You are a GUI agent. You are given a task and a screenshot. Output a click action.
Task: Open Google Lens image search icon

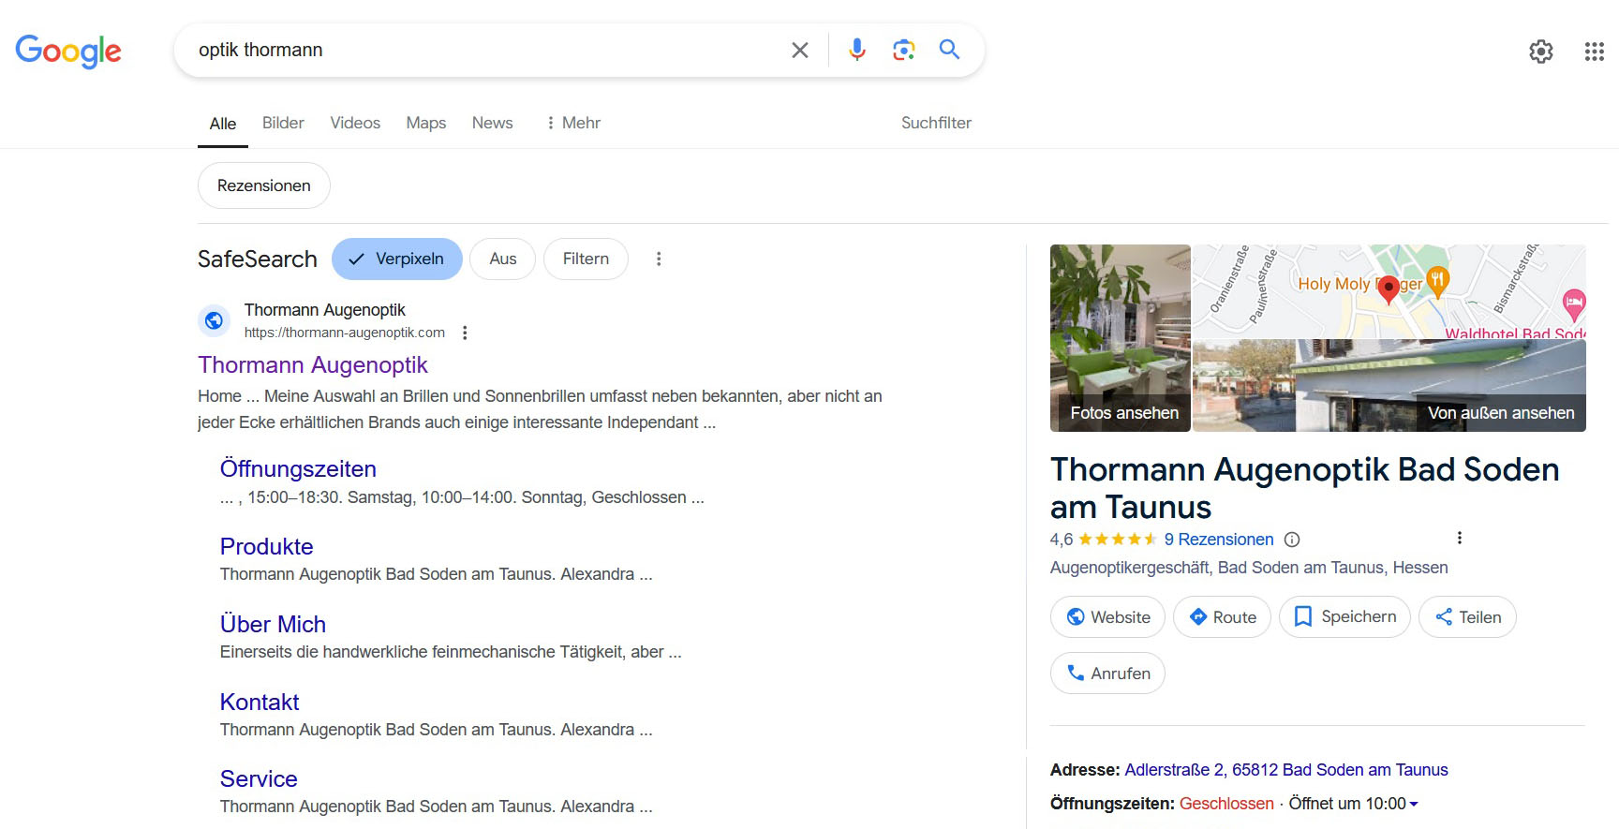(x=903, y=50)
